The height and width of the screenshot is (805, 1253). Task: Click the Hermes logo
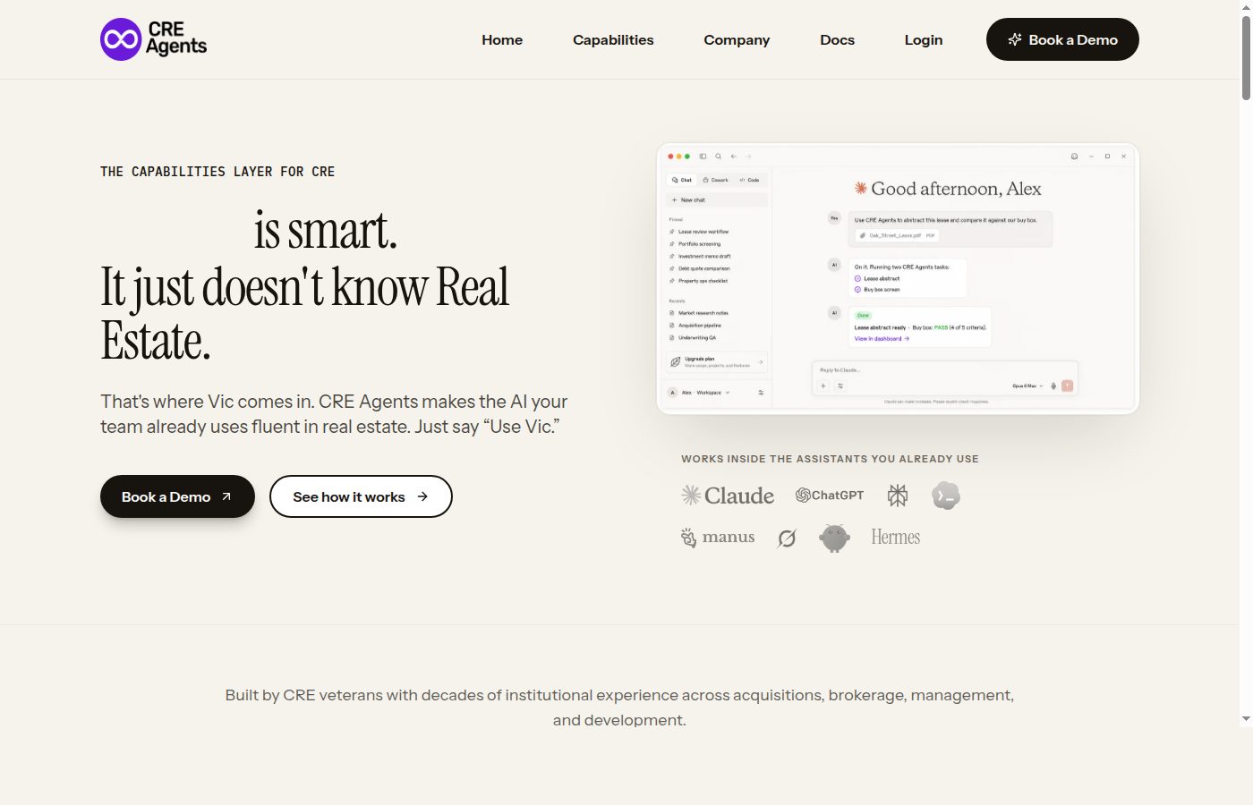point(896,537)
